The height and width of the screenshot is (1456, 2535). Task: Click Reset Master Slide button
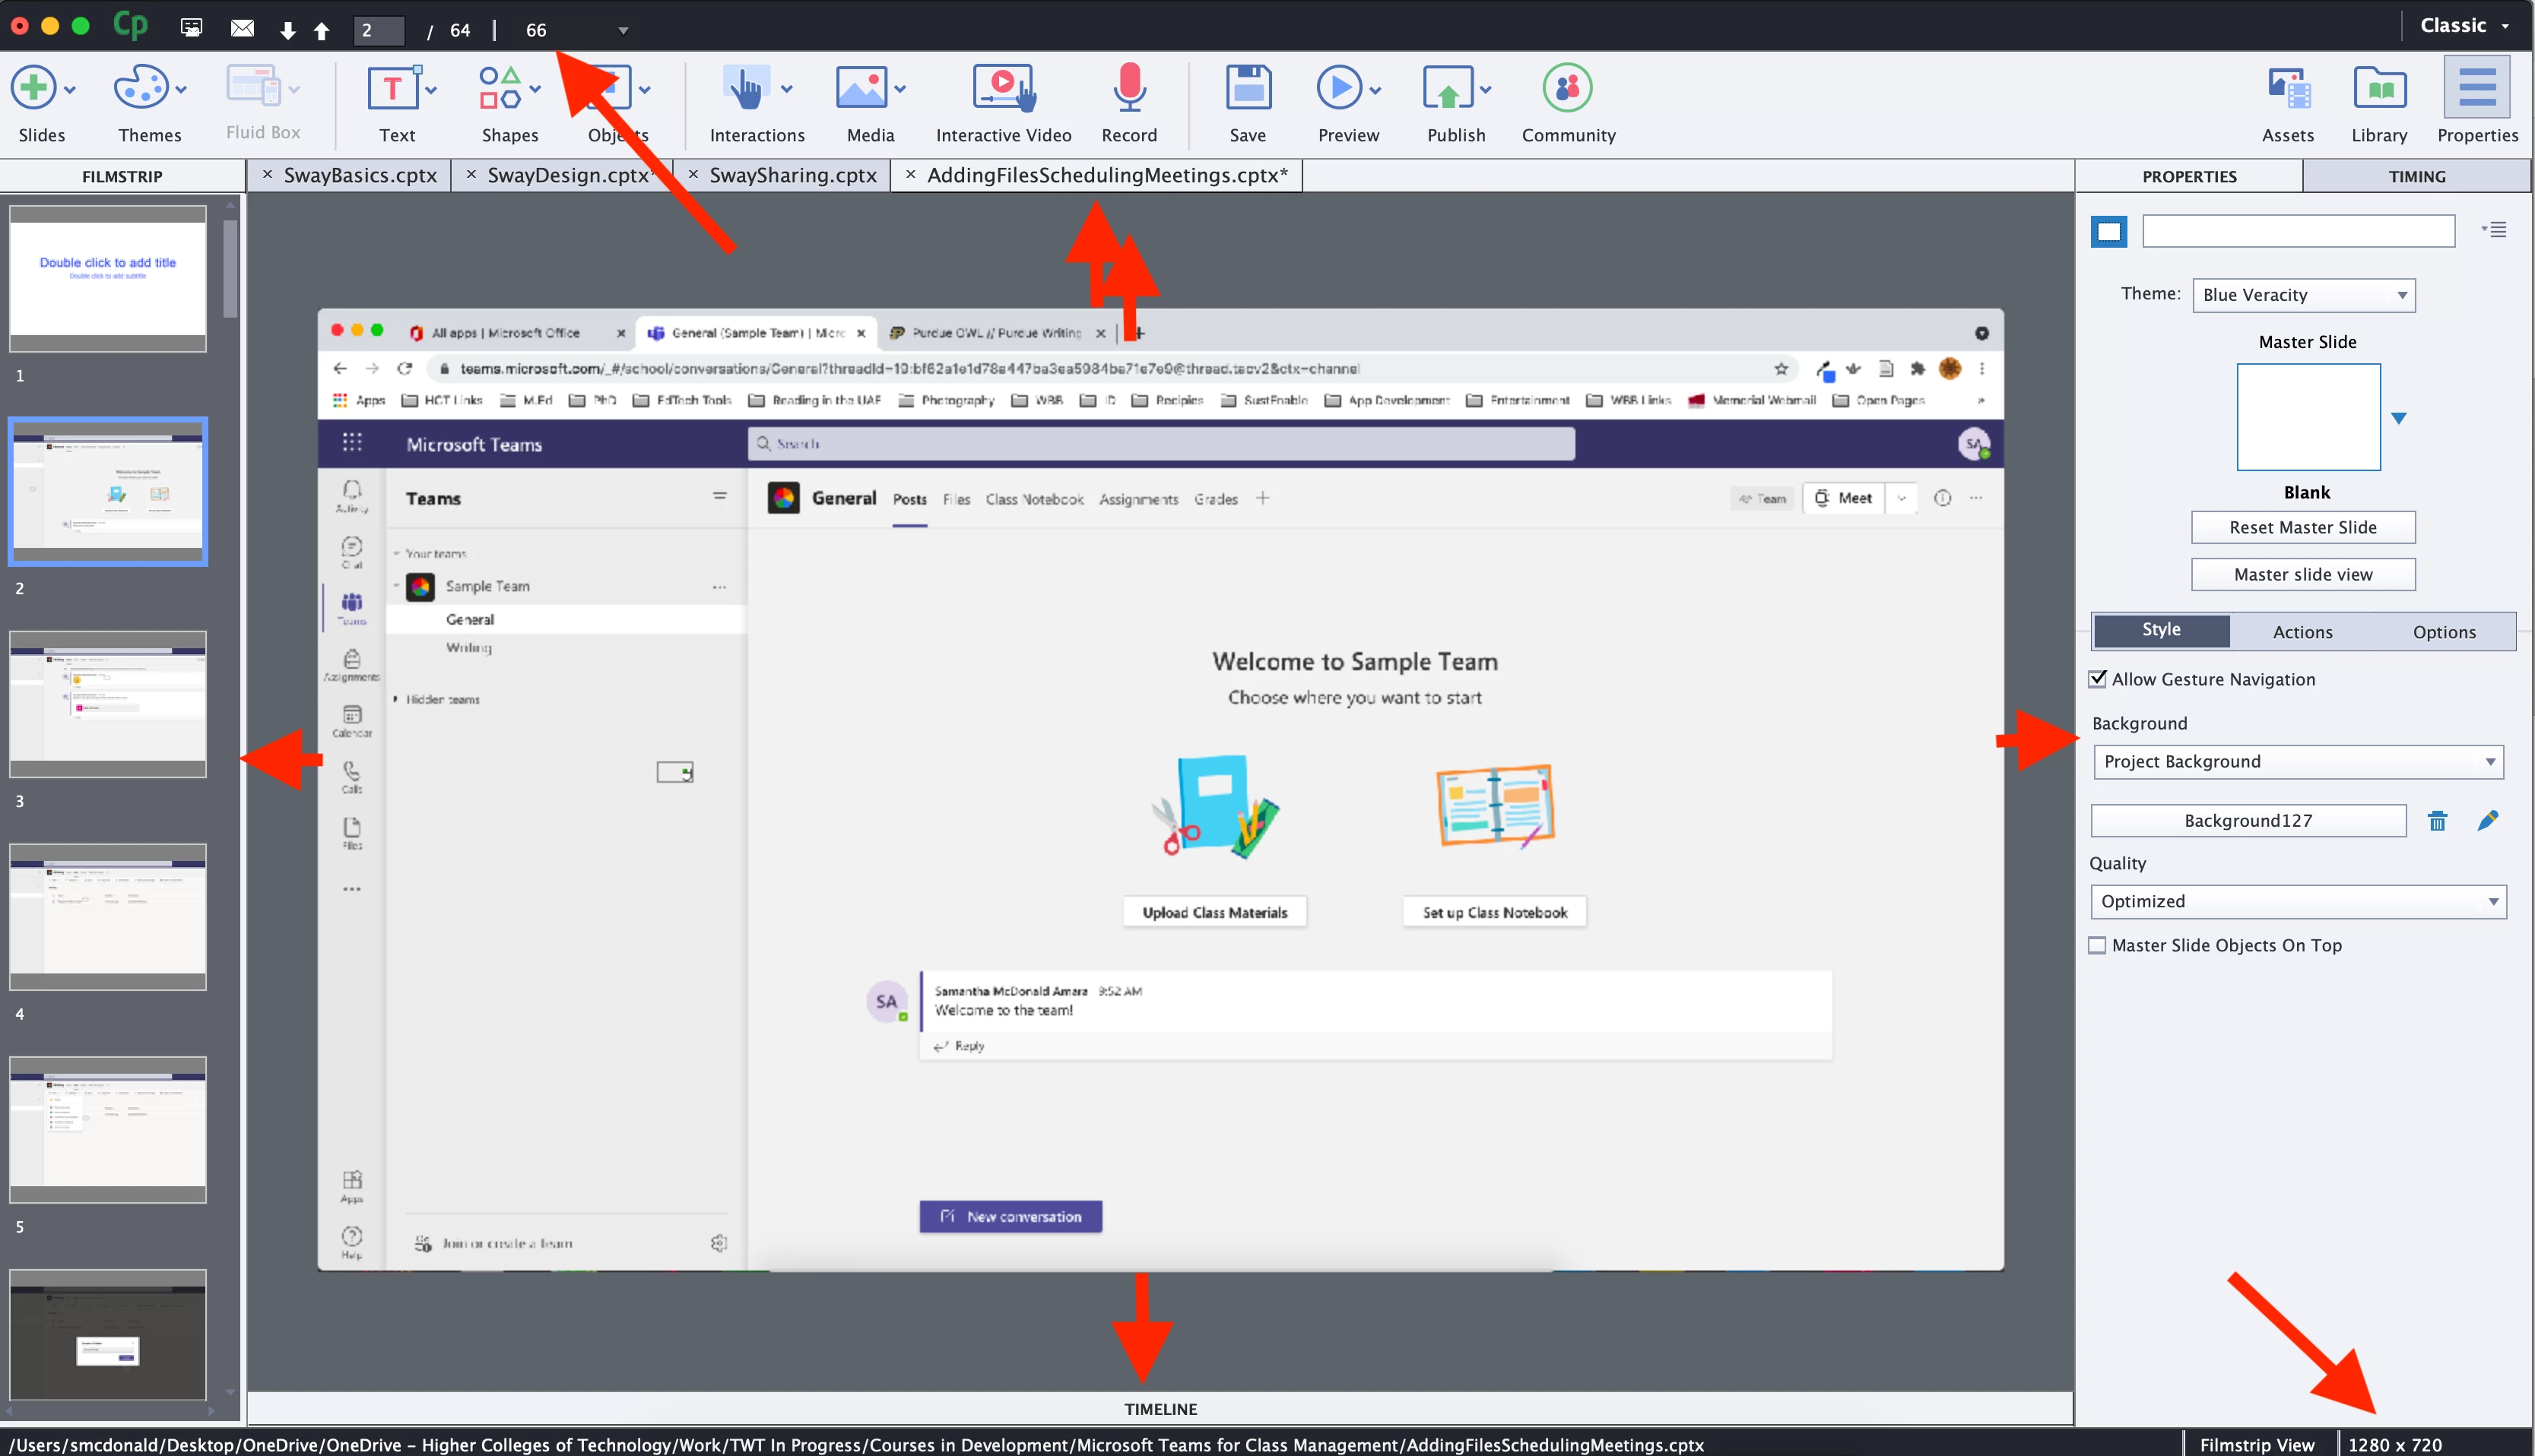2302,527
